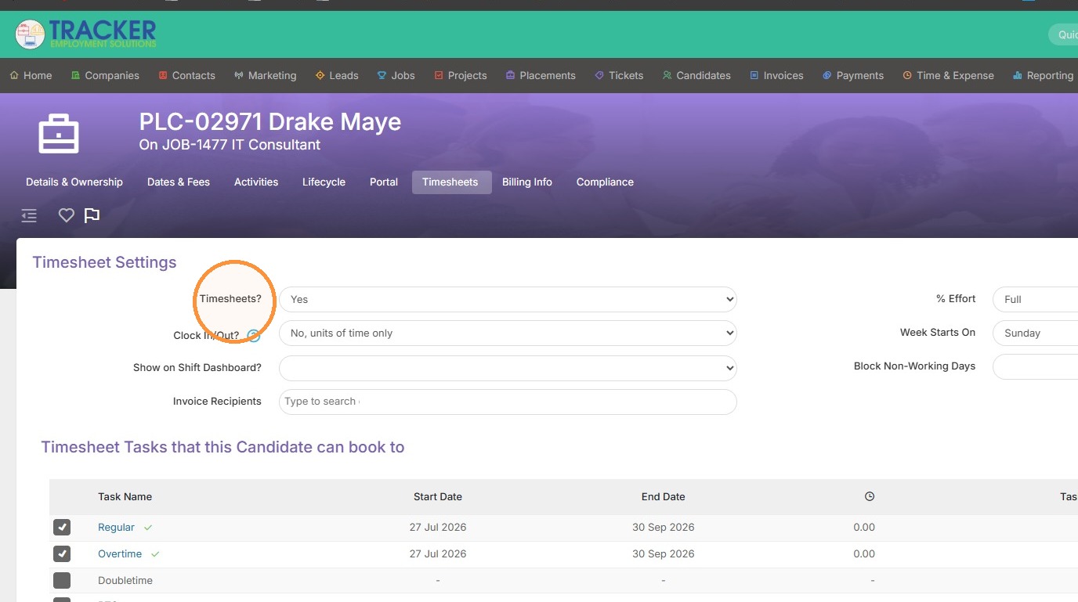Check the Doubletime task checkbox
Screen dimensions: 1078x602
[62, 581]
